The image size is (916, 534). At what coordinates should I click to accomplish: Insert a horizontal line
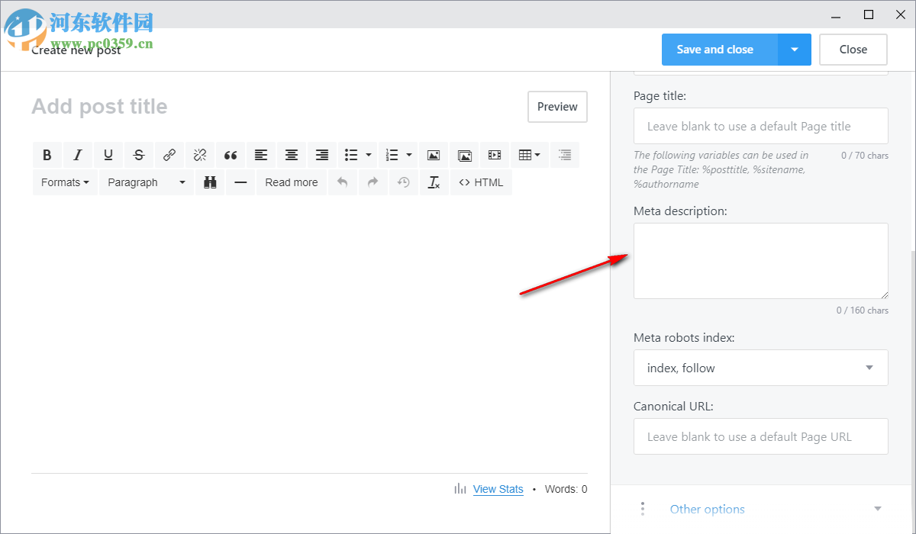[240, 182]
